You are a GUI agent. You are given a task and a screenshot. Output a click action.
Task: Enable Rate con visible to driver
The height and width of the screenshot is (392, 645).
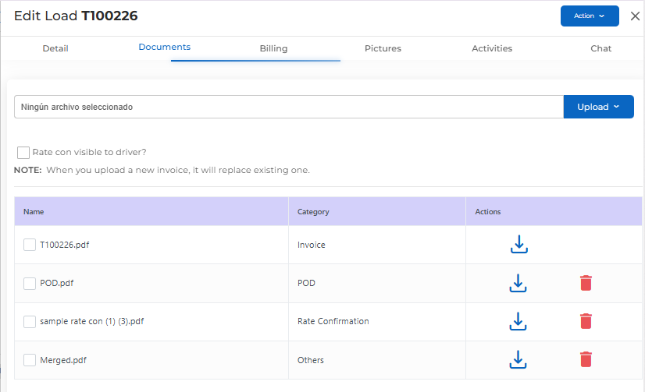tap(23, 153)
